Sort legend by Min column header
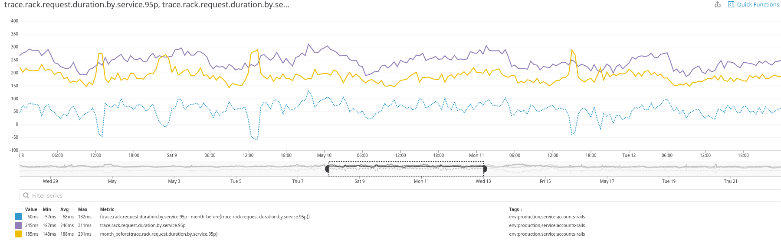Image resolution: width=781 pixels, height=240 pixels. click(x=47, y=209)
